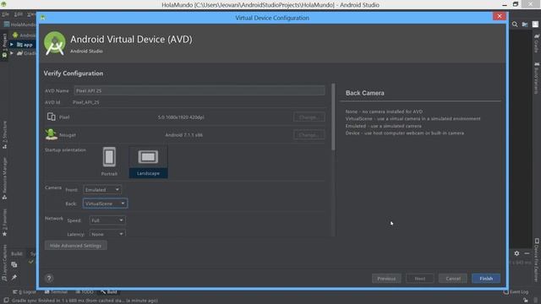This screenshot has width=541, height=304.
Task: Open the Network Speed dropdown
Action: point(107,220)
